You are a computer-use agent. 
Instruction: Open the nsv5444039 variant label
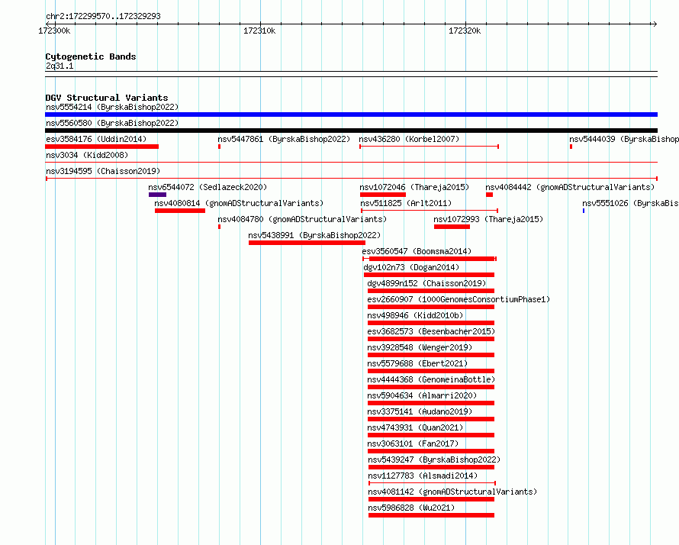(x=624, y=139)
